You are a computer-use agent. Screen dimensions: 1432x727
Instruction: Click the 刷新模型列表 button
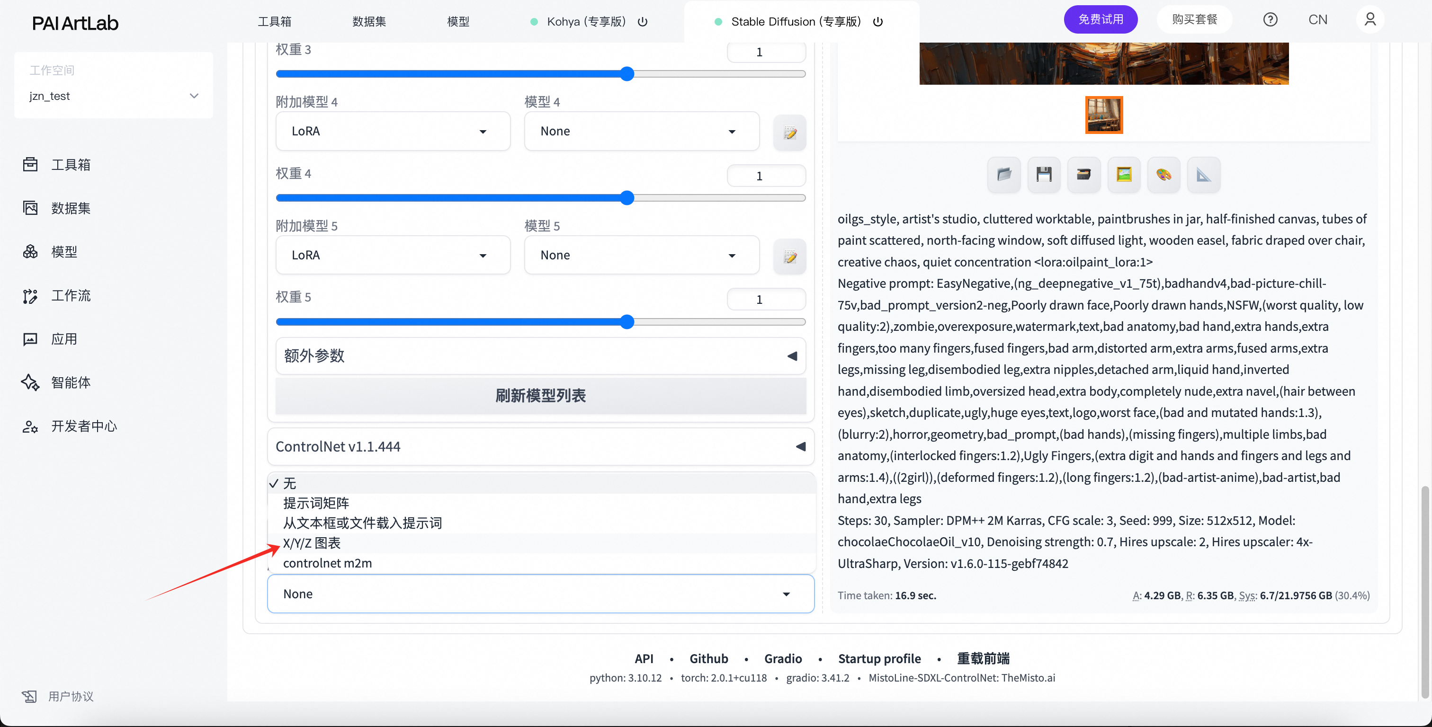[540, 396]
